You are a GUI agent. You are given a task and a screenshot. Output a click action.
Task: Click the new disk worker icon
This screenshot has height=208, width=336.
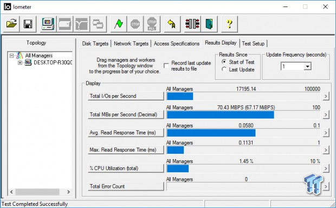point(64,24)
